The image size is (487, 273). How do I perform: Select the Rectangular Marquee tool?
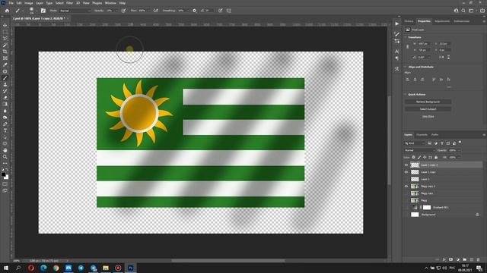(5, 32)
